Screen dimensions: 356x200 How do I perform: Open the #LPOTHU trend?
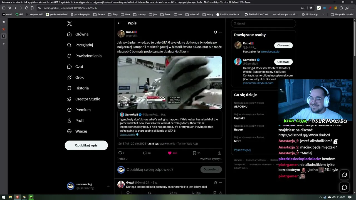tap(241, 107)
